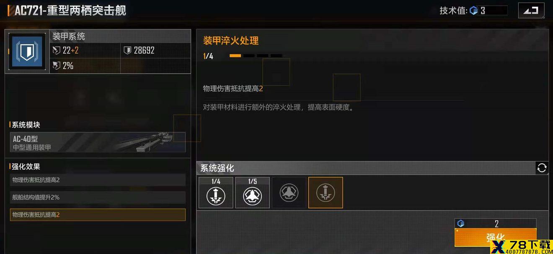Click the back arrow button
Viewport: 553px width, 254px height.
[x=531, y=10]
